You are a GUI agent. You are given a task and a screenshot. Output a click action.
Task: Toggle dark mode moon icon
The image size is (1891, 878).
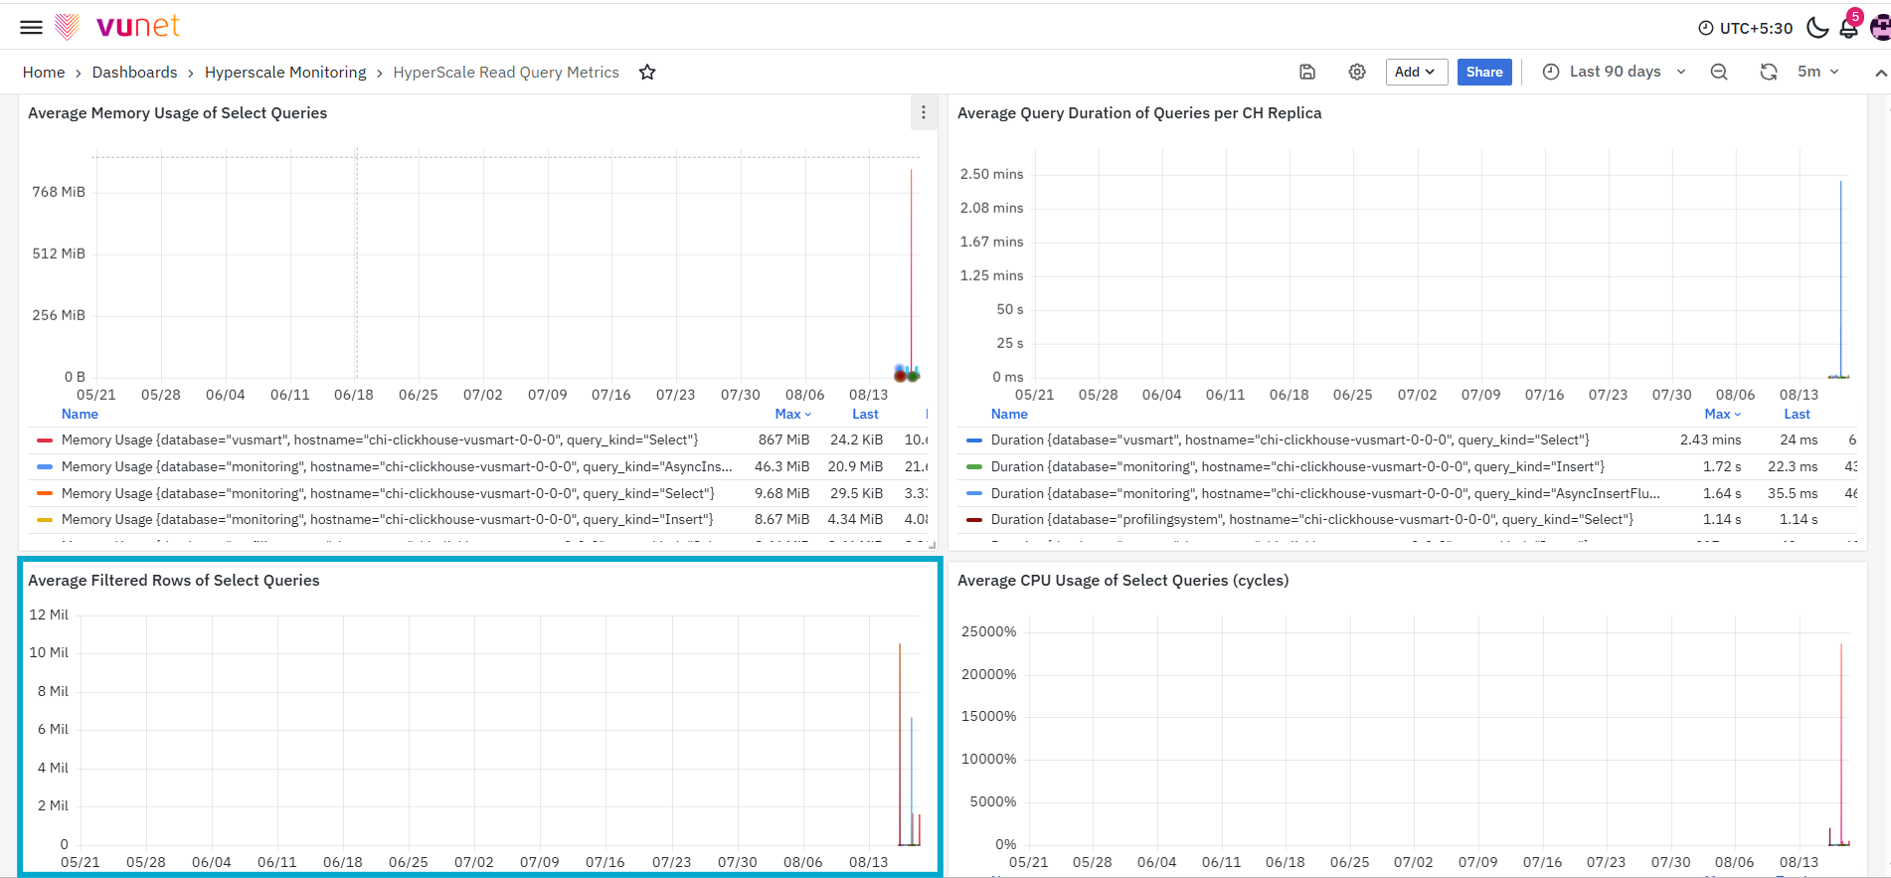click(1817, 28)
